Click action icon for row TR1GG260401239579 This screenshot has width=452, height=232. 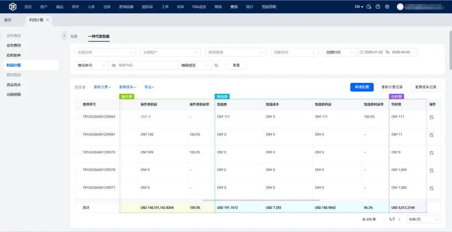click(431, 153)
